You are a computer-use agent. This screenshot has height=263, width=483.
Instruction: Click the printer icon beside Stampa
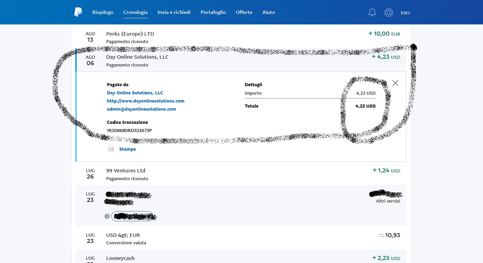111,149
